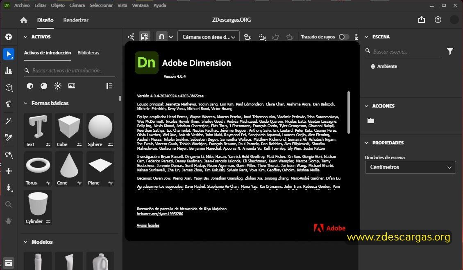The width and height of the screenshot is (463, 270).
Task: Open settings sliders icon for Cone
Action: coord(79,183)
